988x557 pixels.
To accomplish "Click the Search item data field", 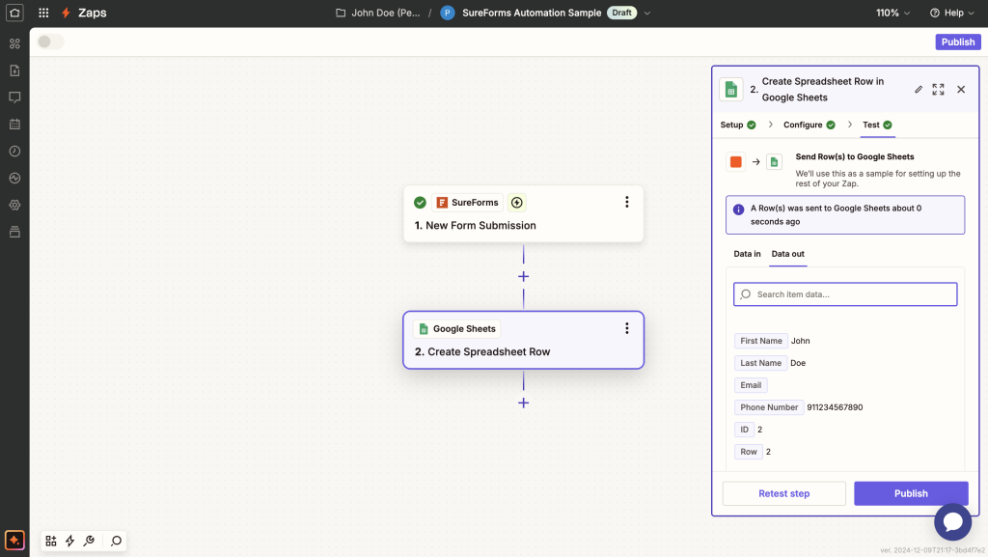I will [x=845, y=294].
